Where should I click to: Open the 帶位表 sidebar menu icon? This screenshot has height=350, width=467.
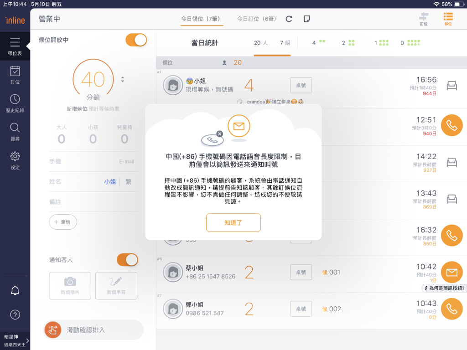[15, 43]
